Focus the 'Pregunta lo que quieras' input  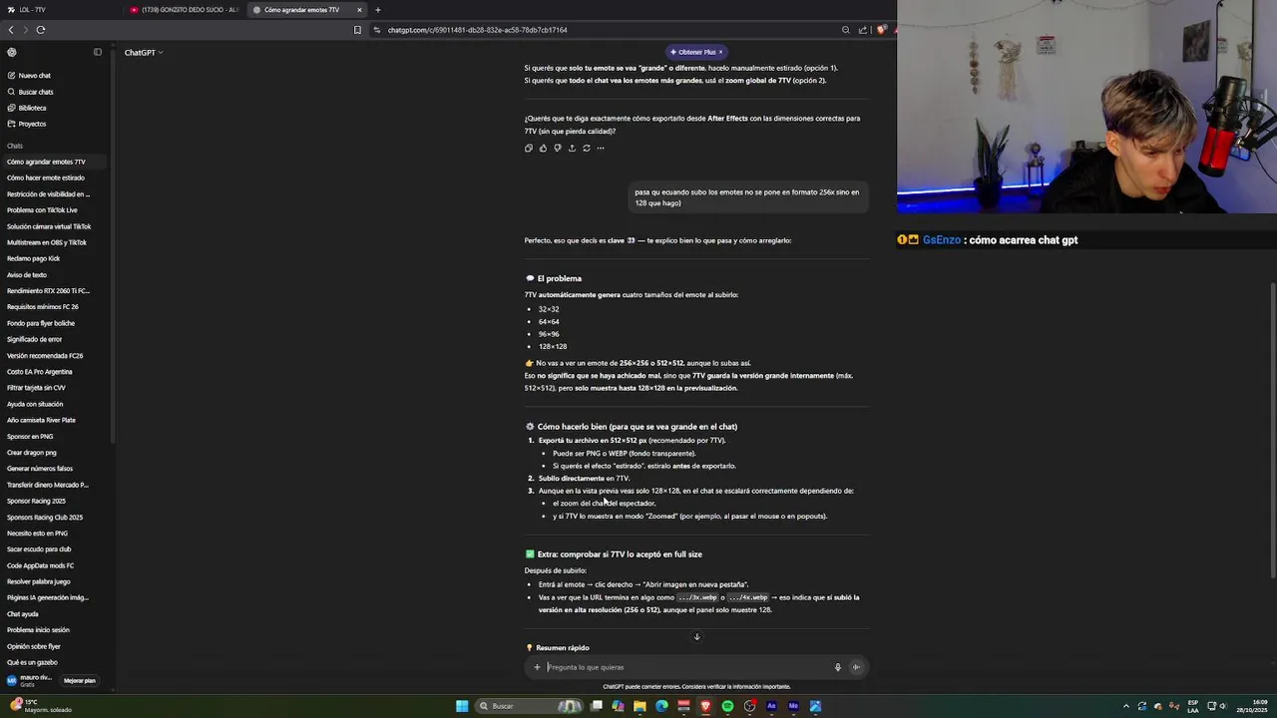coord(686,667)
